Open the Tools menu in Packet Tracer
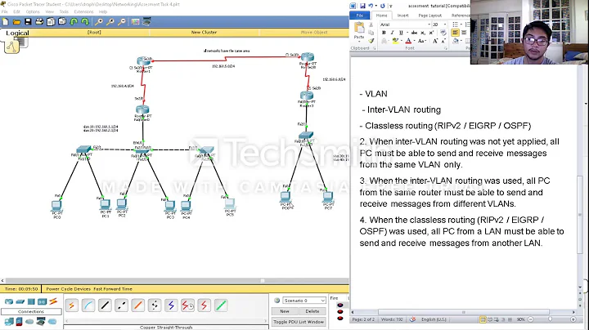589x330 pixels. tap(64, 11)
